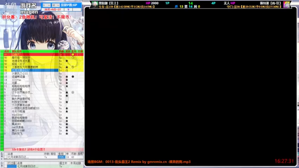Viewport: 299px width, 168px height.
Task: Select the 铁血银翼 queue entry
Action: click(x=17, y=89)
